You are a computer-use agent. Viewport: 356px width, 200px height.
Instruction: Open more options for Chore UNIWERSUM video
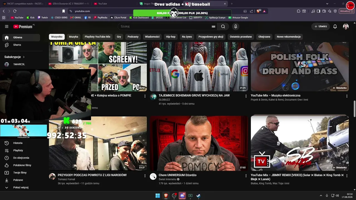click(246, 176)
